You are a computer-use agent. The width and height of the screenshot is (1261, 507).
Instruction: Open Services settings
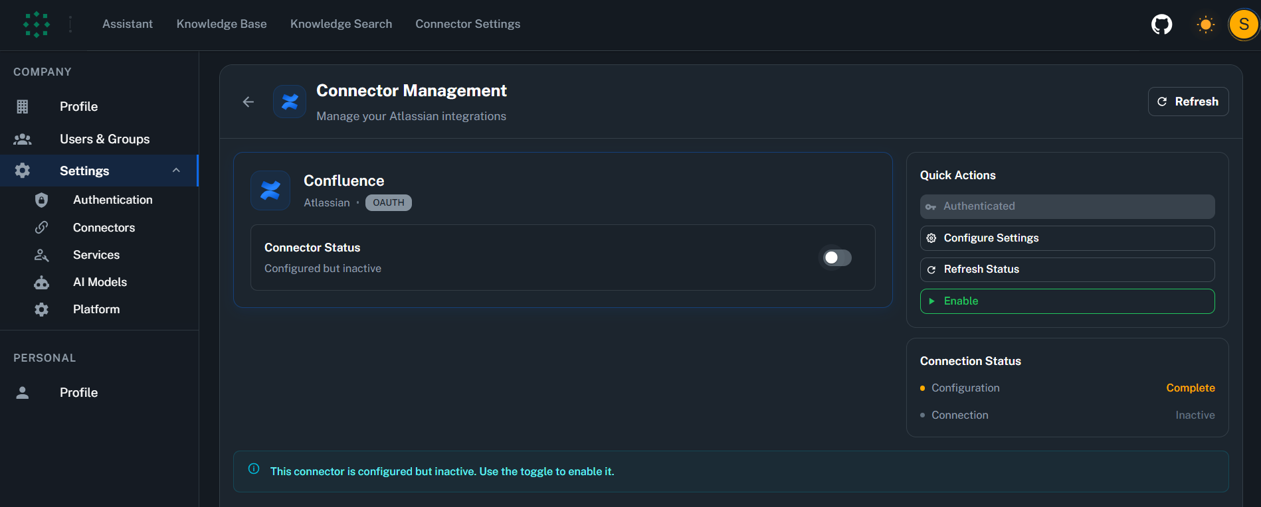click(99, 255)
